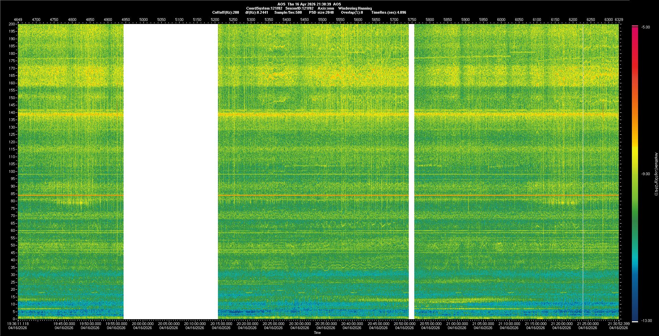The width and height of the screenshot is (659, 336).
Task: Click the 20:15:00.000 time axis label
Action: pyautogui.click(x=221, y=324)
